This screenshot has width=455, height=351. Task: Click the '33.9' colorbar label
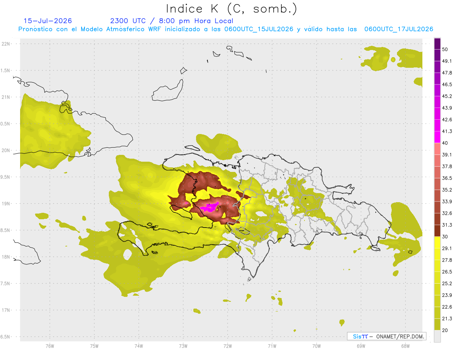447,201
